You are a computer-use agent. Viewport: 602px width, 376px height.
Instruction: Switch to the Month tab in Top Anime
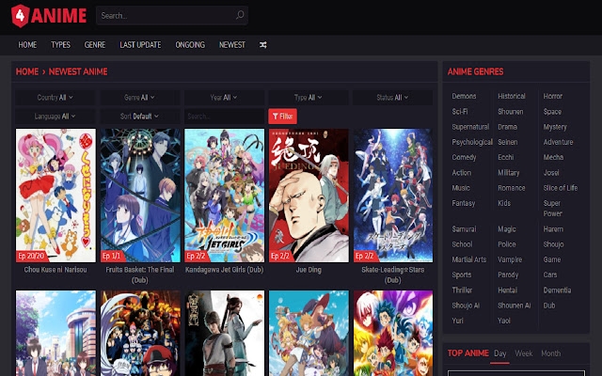point(550,353)
